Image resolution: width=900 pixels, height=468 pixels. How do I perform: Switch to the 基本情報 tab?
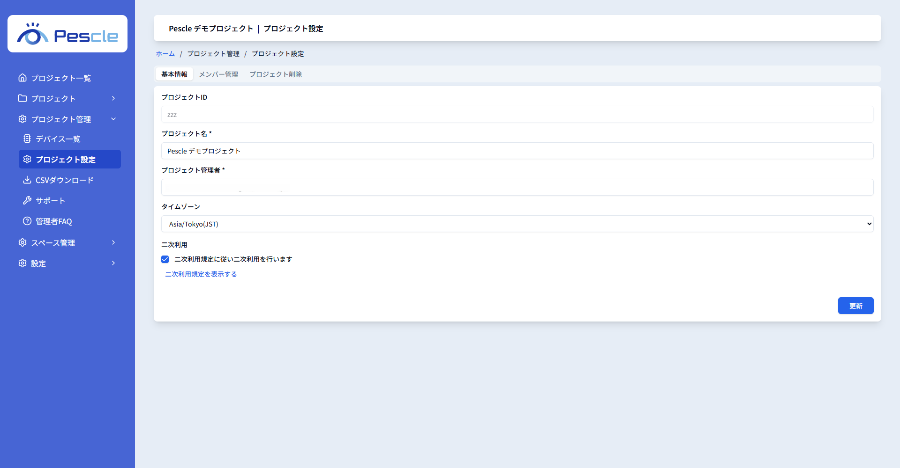coord(174,74)
